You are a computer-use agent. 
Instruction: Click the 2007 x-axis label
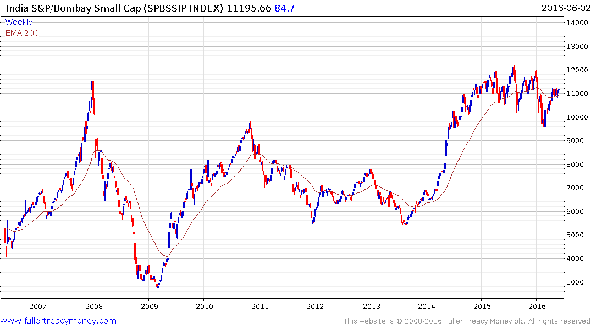tap(38, 306)
